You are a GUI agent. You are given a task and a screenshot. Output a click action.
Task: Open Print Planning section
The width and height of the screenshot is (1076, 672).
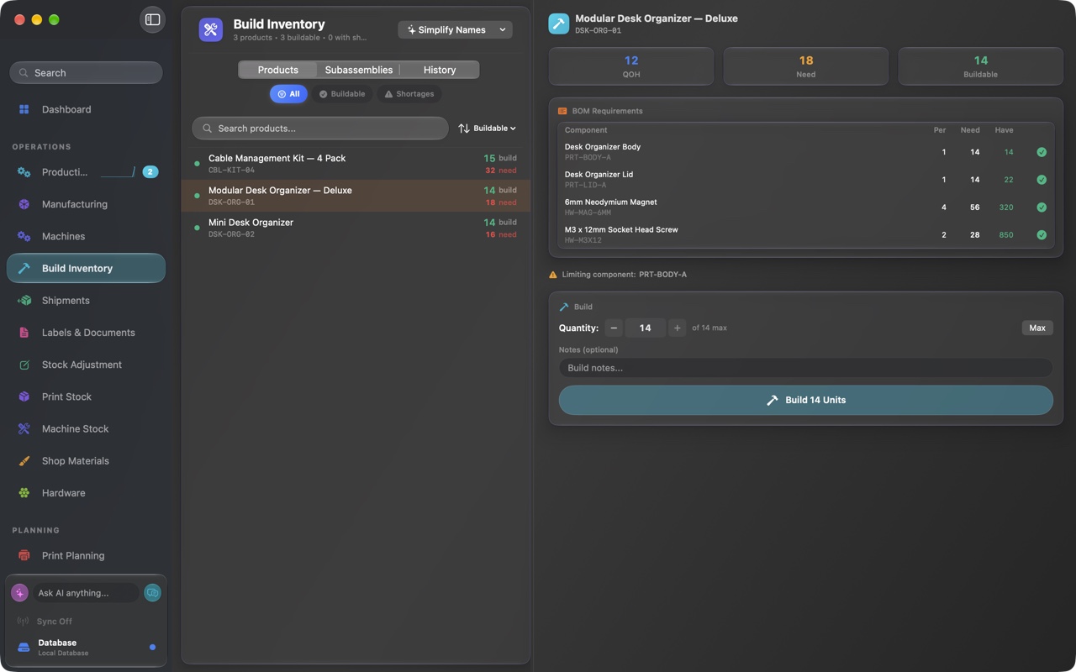[x=86, y=555]
